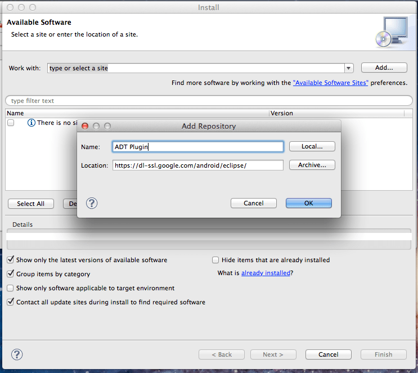Enable 'Hide items that are already installed'
Screen dimensions: 418x373
coord(215,260)
